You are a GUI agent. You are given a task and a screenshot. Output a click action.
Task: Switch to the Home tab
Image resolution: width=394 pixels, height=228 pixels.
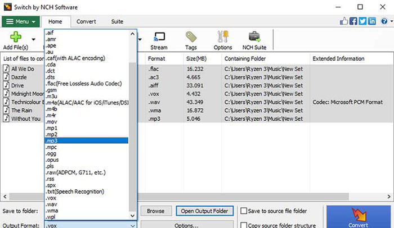[x=55, y=21]
